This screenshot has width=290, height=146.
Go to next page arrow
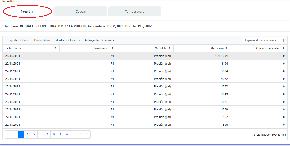tap(81, 134)
